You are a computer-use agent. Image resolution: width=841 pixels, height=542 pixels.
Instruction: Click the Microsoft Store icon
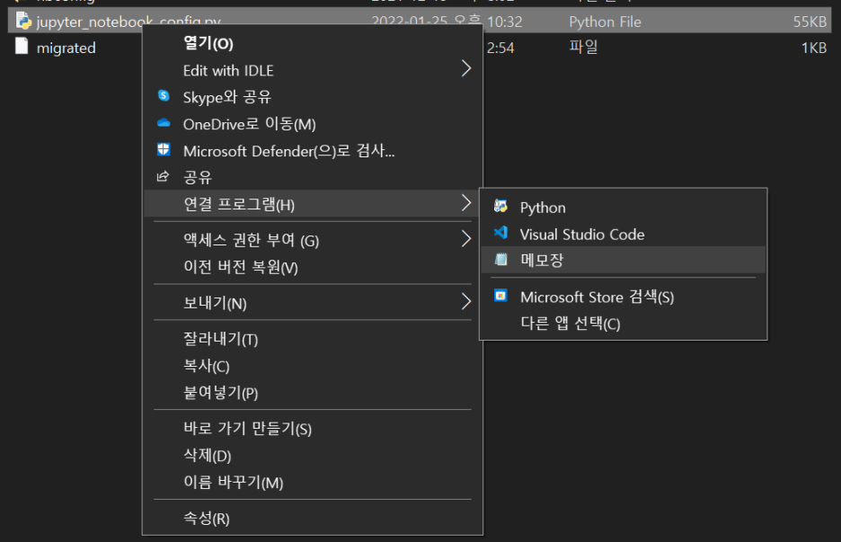click(x=501, y=296)
